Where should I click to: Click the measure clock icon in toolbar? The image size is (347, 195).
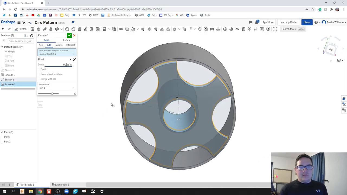tap(200, 29)
